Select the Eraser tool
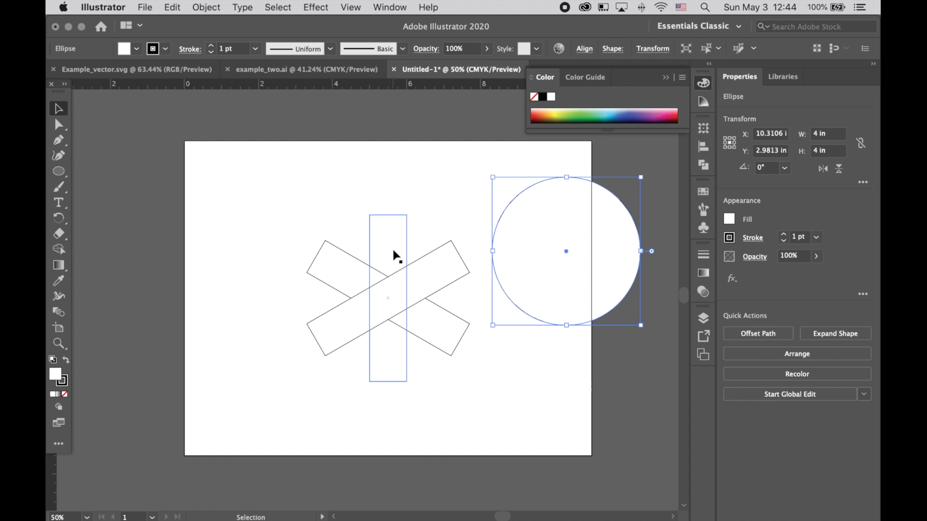This screenshot has width=927, height=521. (58, 233)
